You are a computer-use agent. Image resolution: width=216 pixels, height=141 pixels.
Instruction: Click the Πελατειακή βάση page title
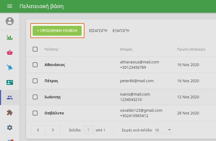point(42,6)
